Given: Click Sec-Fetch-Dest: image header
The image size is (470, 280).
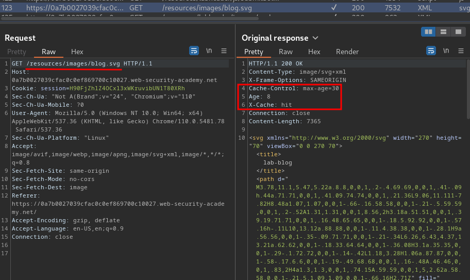Looking at the screenshot, I should [x=49, y=187].
